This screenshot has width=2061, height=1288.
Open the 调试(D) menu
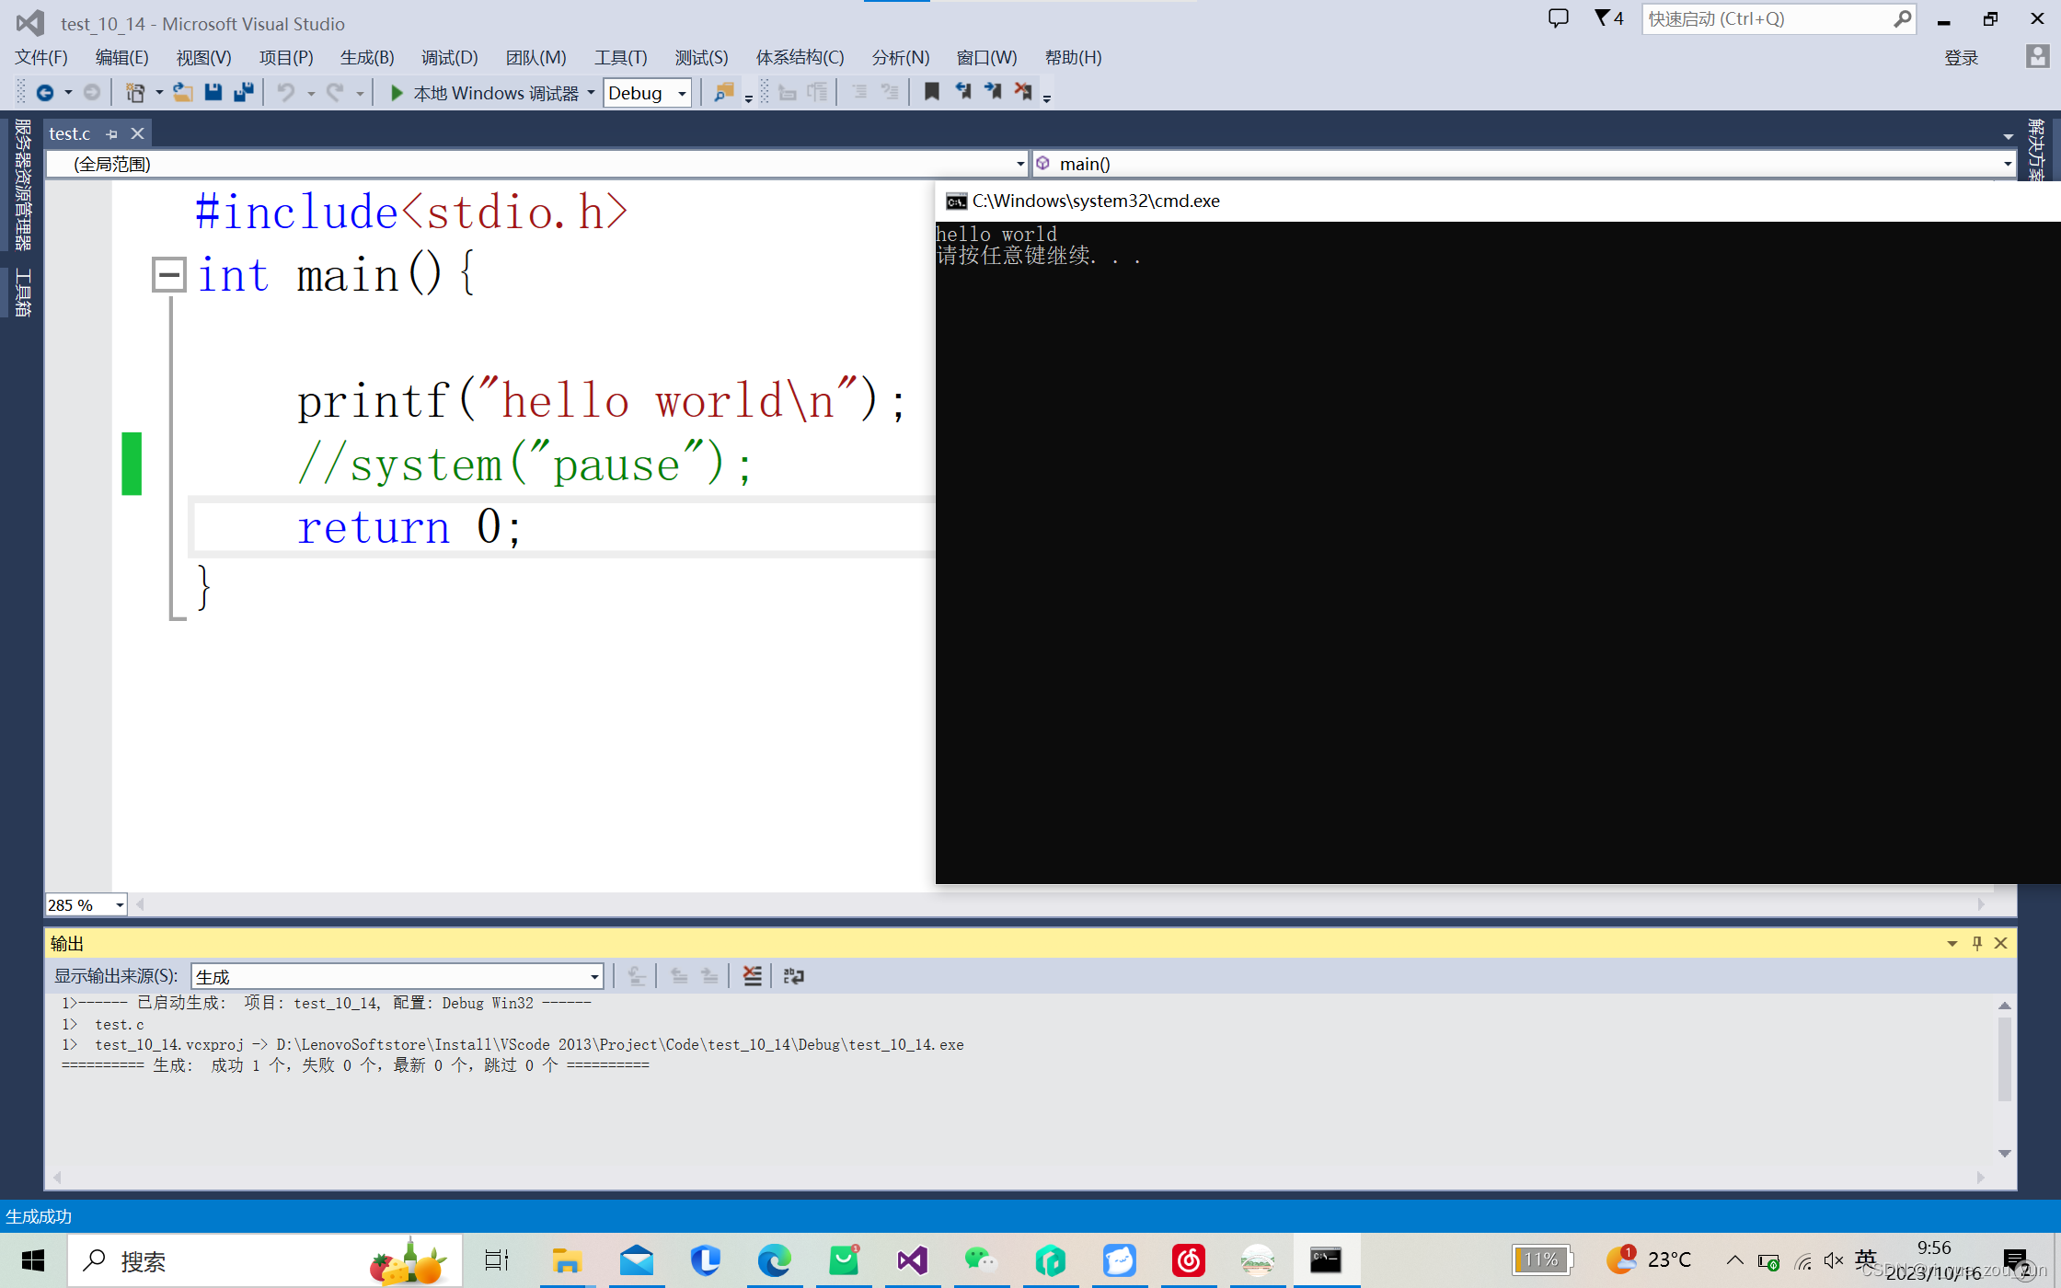(x=449, y=58)
